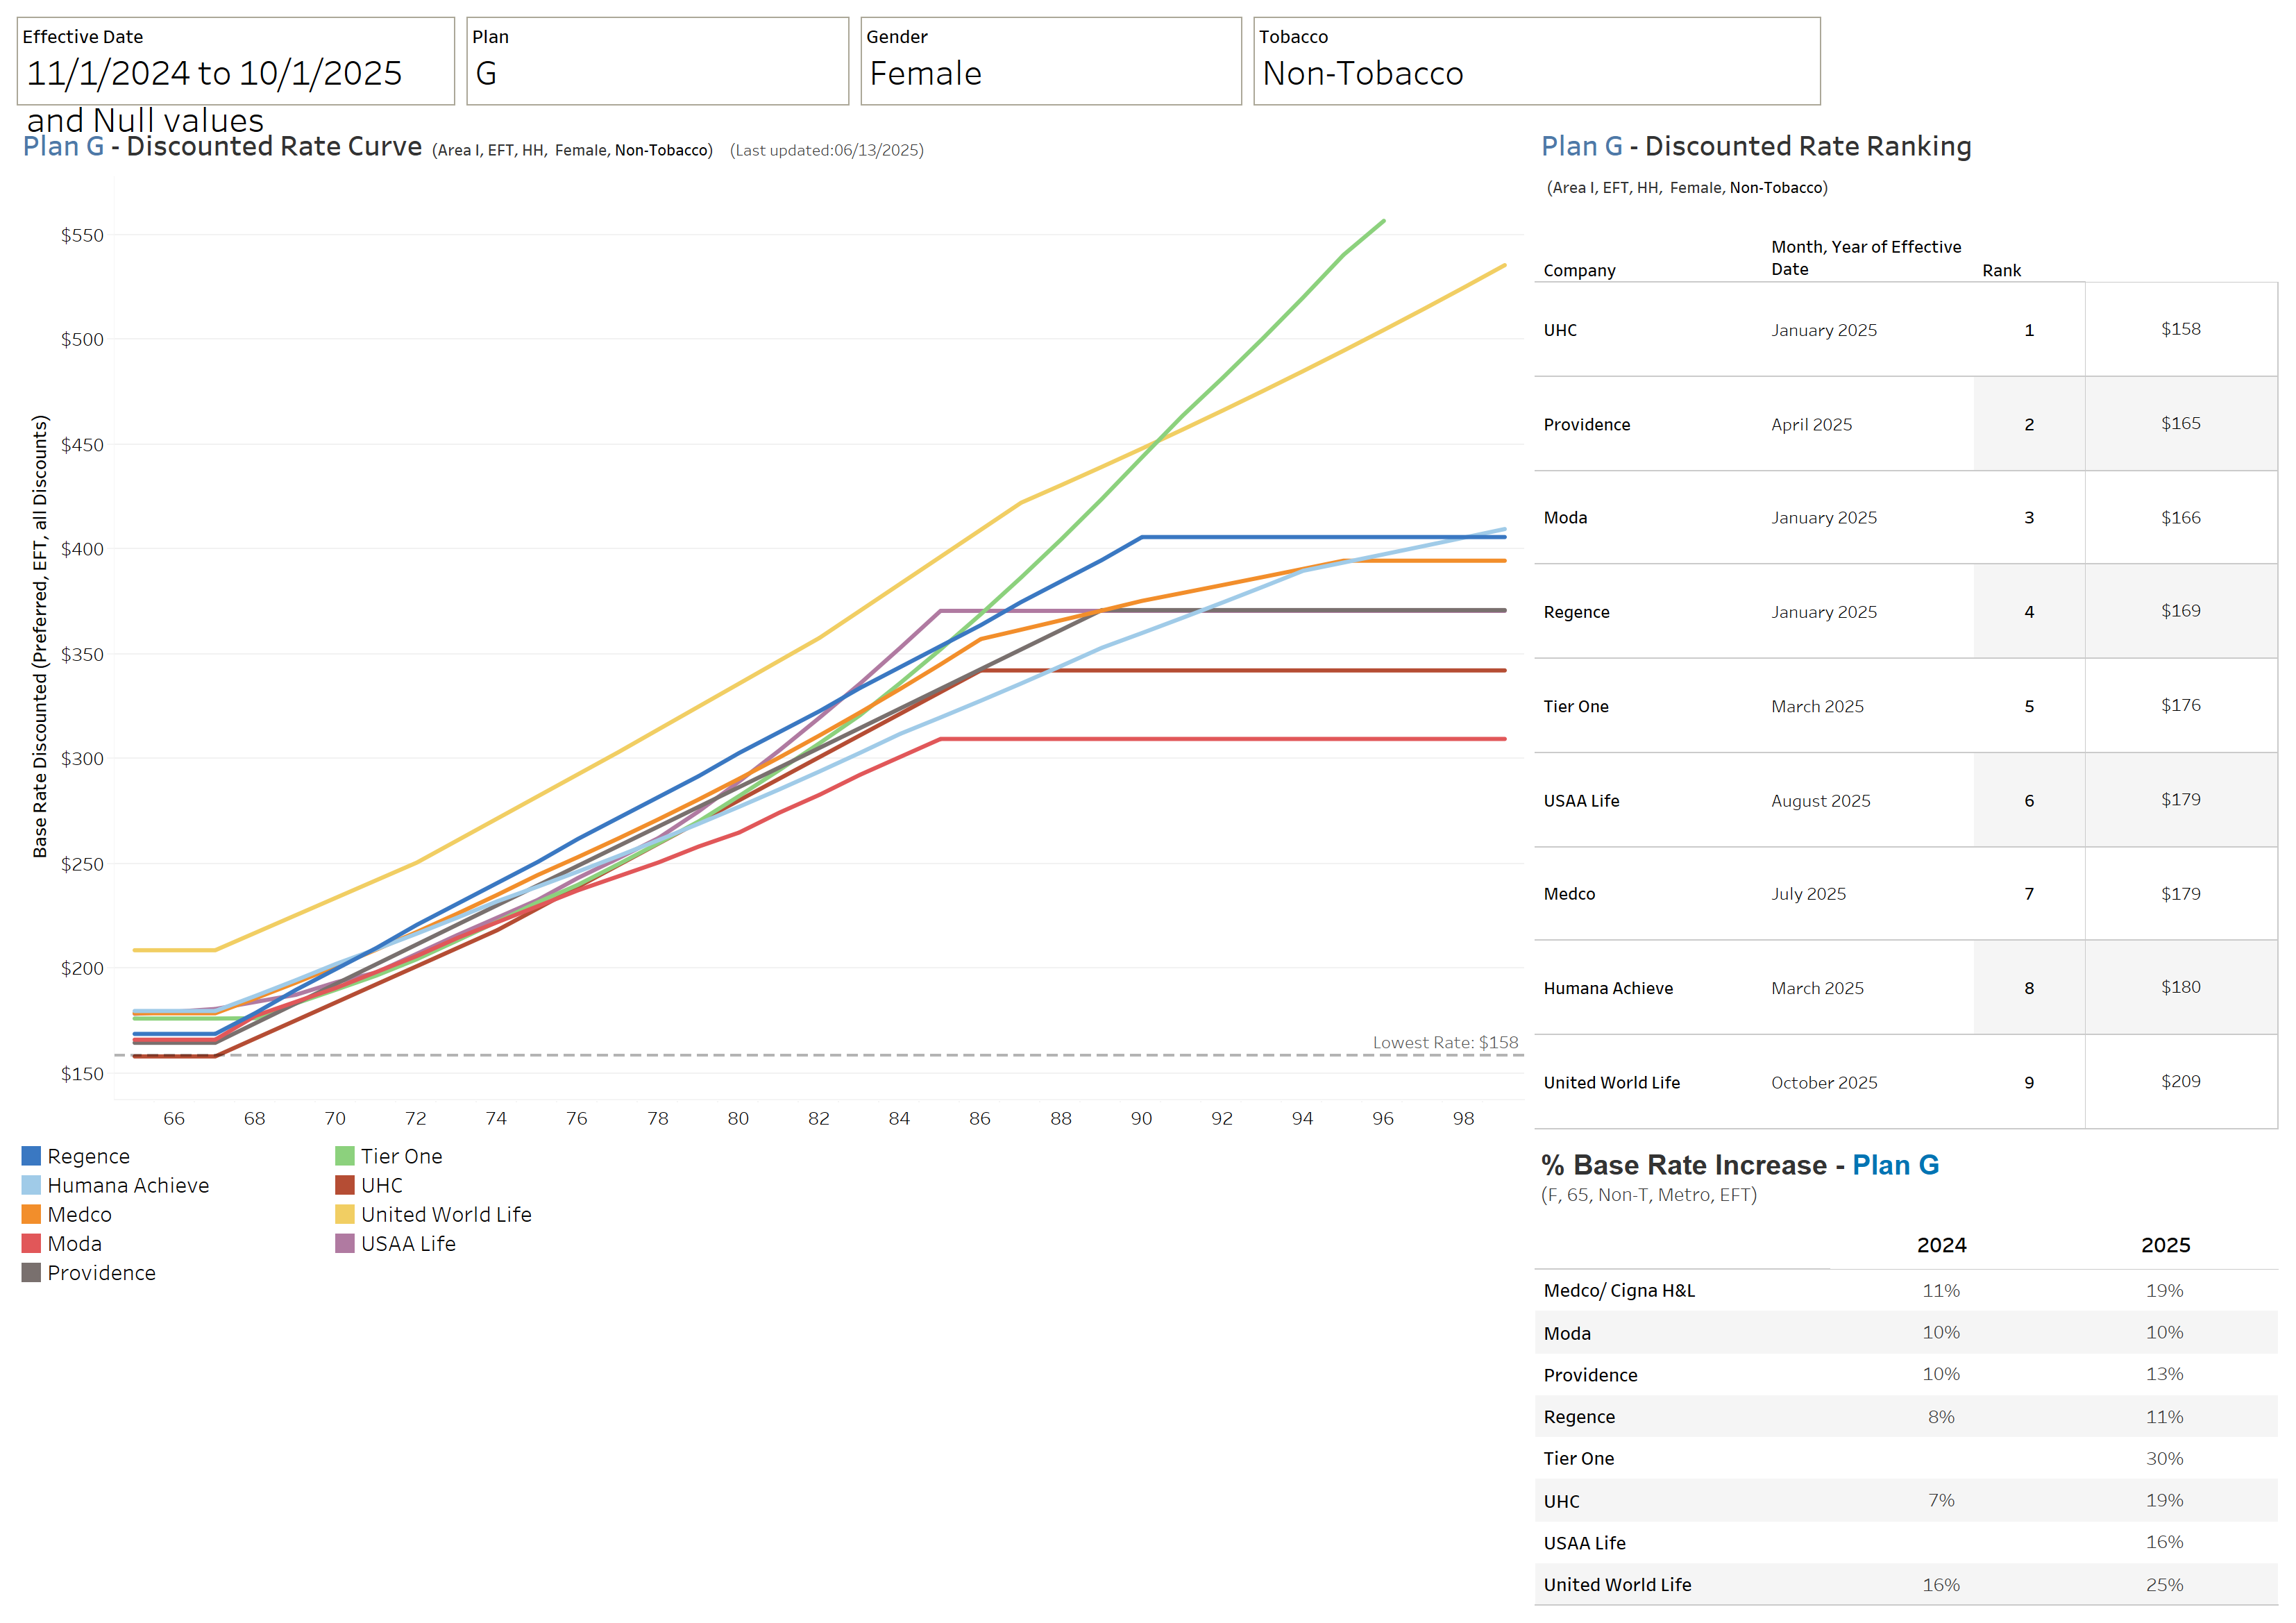The width and height of the screenshot is (2296, 1623).
Task: Open the Tobacco filter showing Non-Tobacco
Action: [1537, 61]
